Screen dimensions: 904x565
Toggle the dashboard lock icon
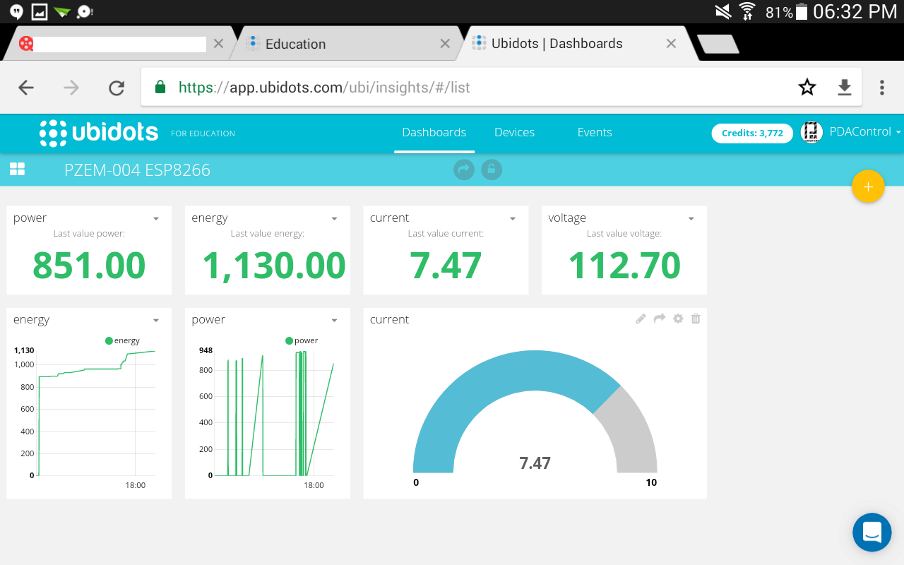[x=492, y=169]
